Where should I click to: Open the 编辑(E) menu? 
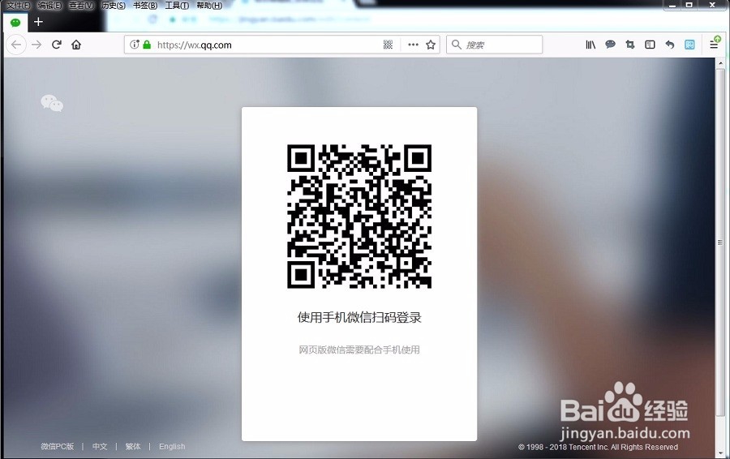[x=49, y=6]
